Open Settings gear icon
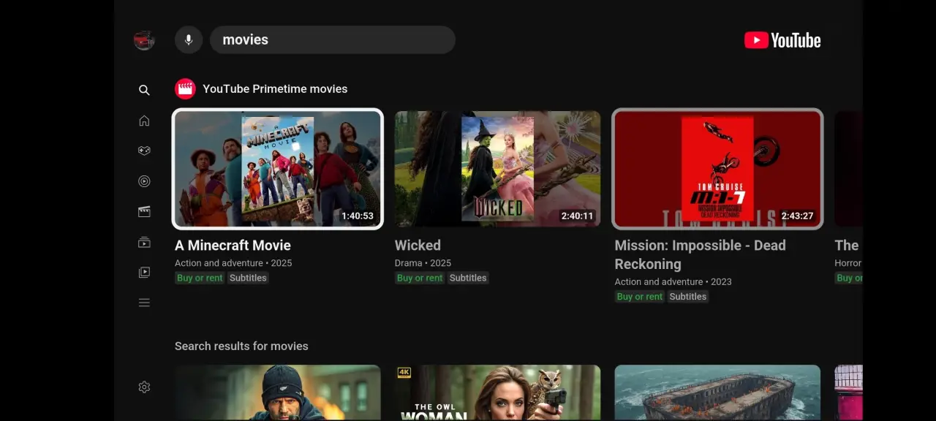The image size is (936, 421). click(144, 387)
